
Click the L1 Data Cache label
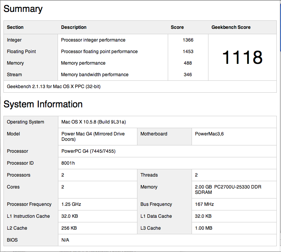point(156,216)
